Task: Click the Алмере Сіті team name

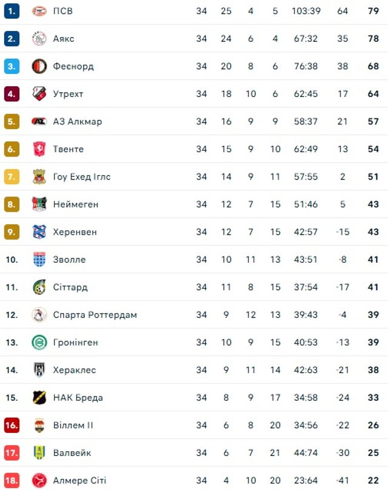Action: 79,480
